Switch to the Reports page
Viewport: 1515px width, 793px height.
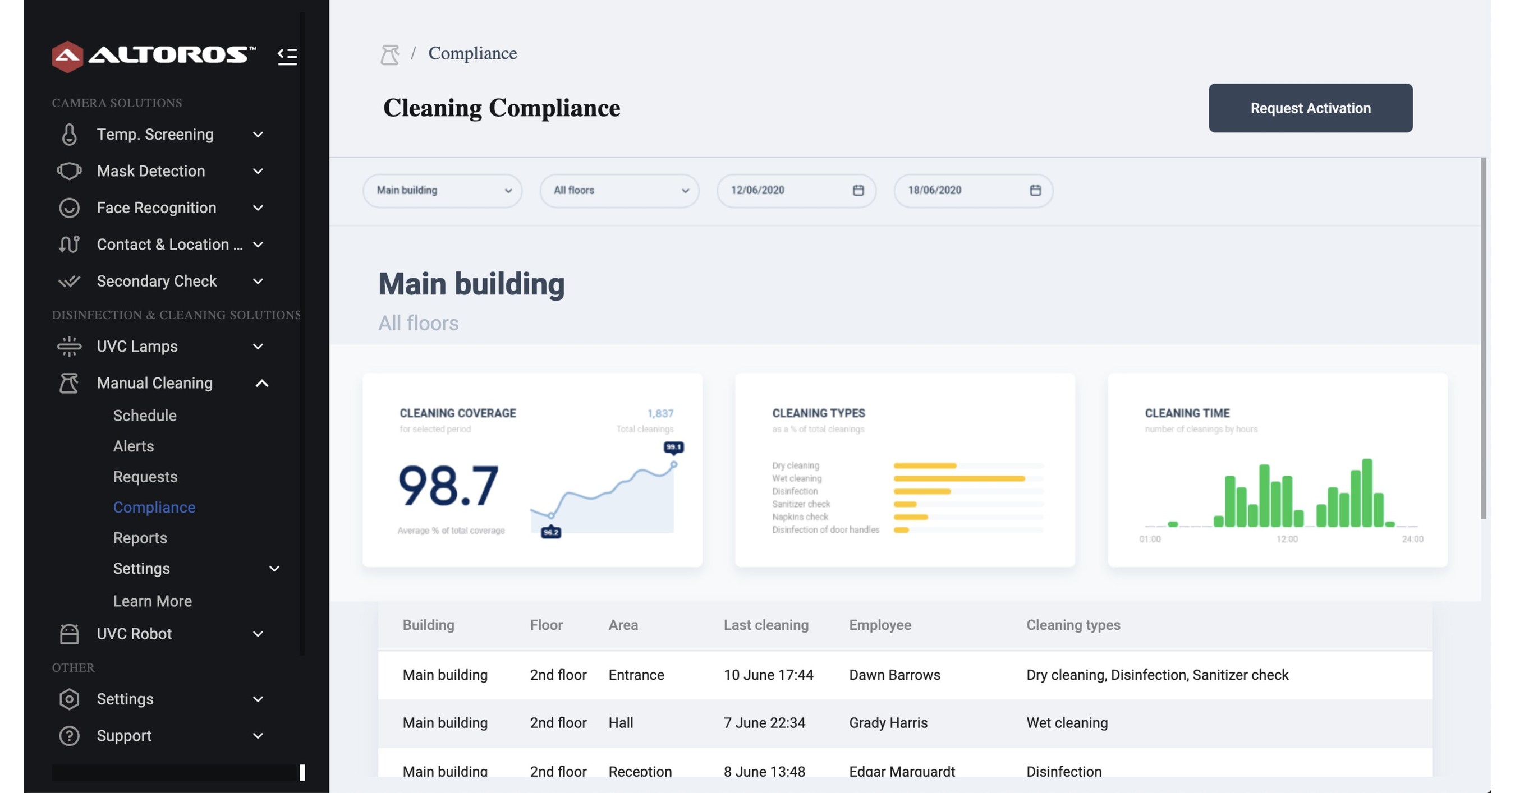[x=140, y=537]
